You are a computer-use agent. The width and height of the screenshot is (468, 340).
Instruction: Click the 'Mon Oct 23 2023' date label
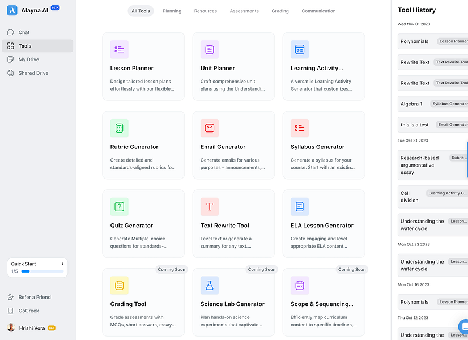coord(414,244)
